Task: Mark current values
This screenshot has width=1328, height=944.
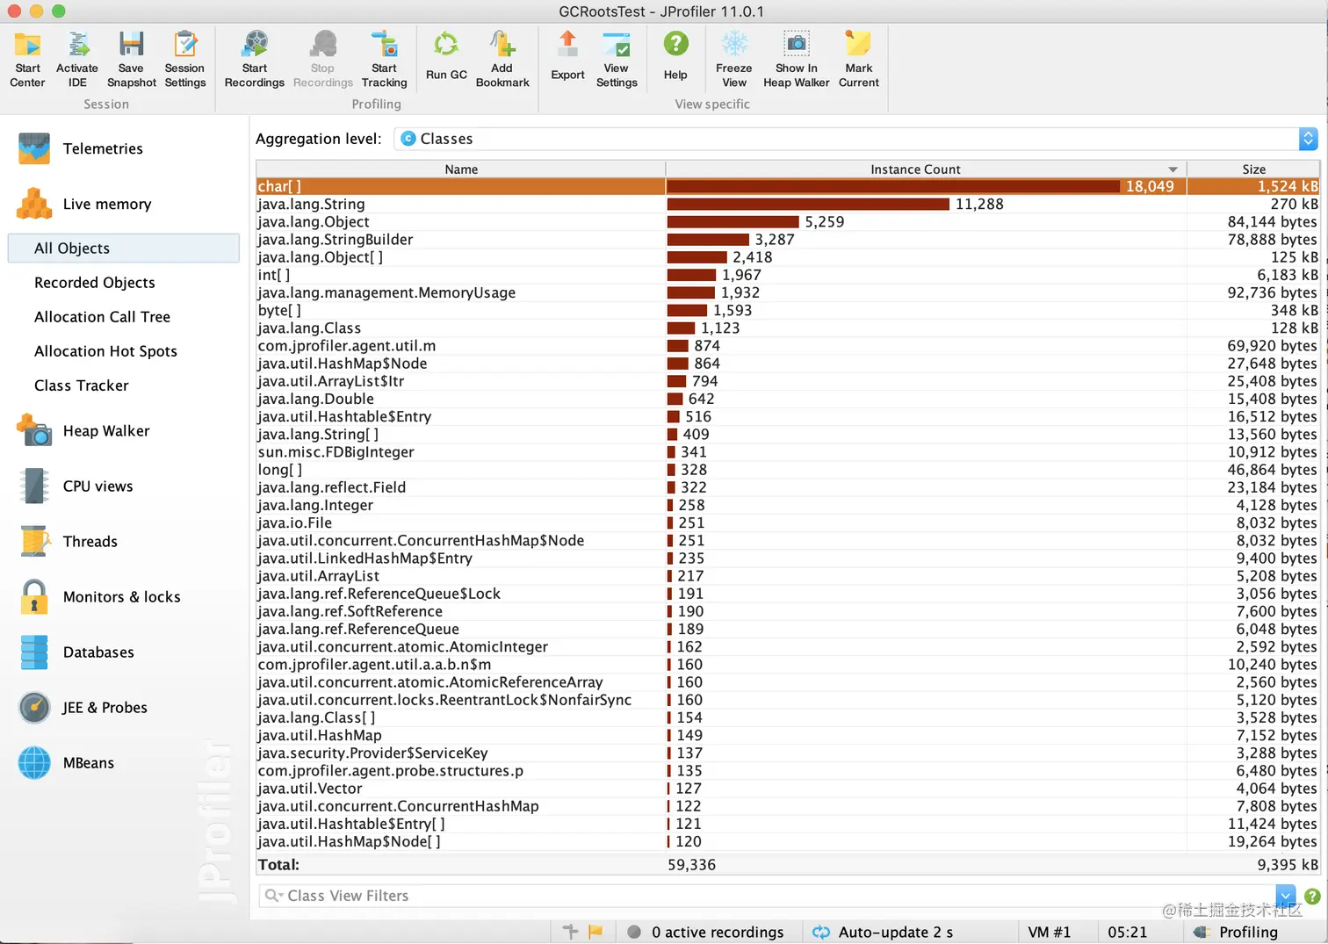Action: point(859,59)
